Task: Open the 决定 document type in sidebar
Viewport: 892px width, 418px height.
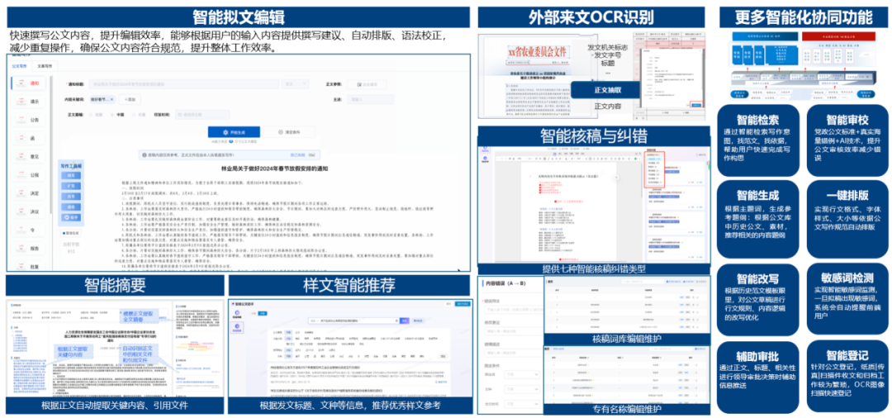Action: tap(29, 193)
